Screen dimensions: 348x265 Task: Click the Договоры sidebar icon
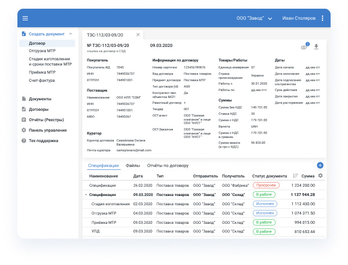(x=24, y=109)
